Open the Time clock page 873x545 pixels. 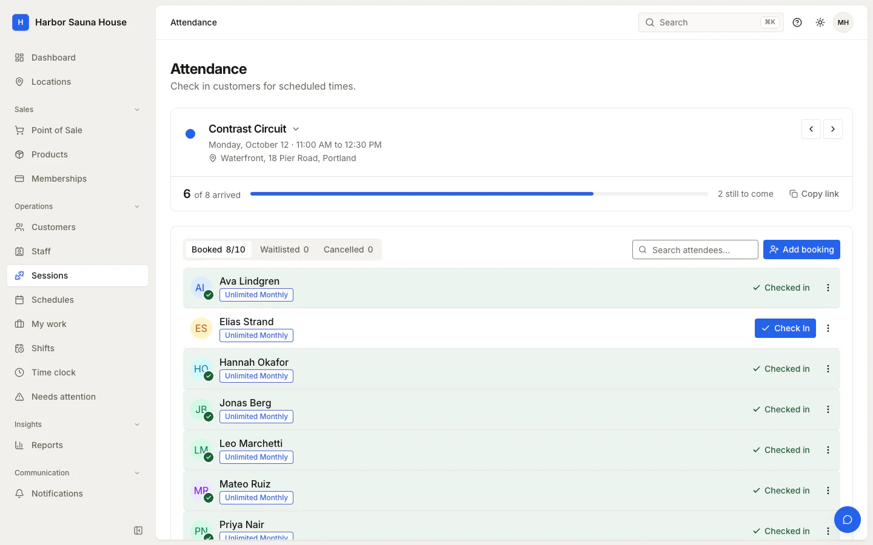point(78,372)
